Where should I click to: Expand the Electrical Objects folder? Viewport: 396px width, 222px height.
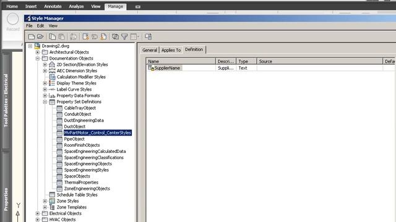click(38, 213)
